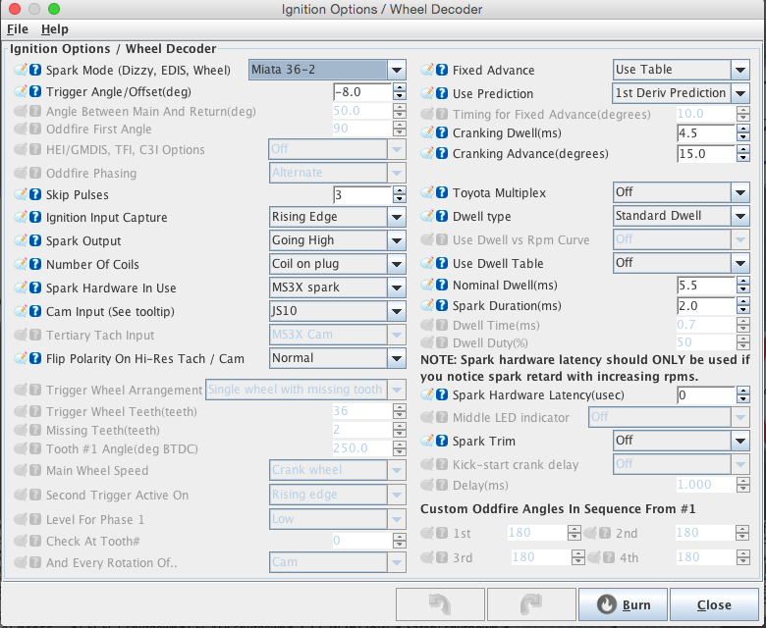Click the Cranking Advance value field
This screenshot has width=766, height=628.
point(706,154)
